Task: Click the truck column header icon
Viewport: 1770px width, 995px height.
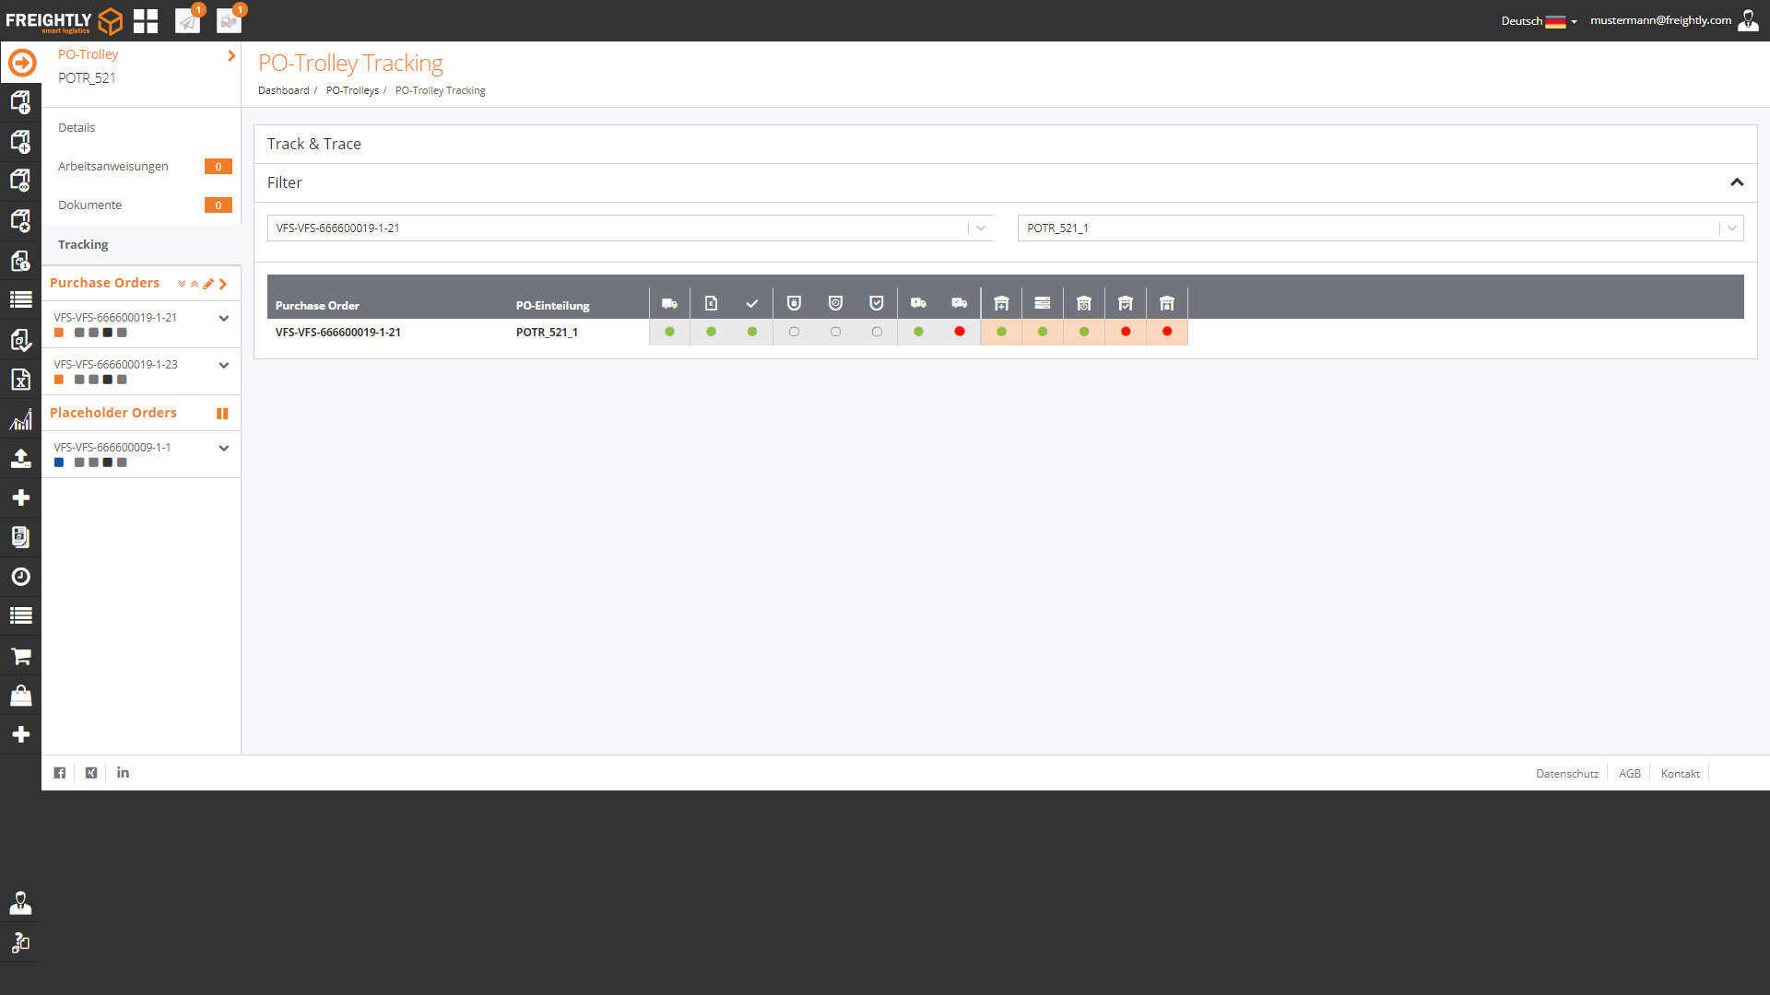Action: pos(669,303)
